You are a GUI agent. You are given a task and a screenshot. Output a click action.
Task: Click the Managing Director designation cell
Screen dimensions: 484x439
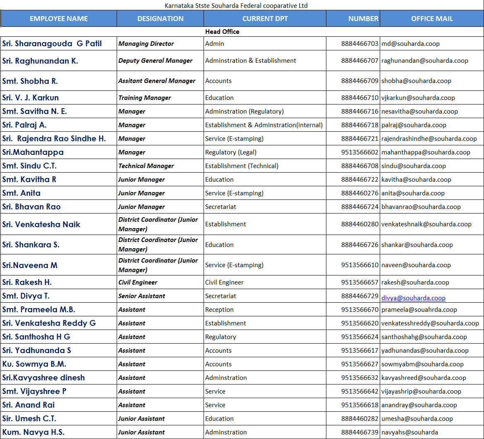coord(146,44)
